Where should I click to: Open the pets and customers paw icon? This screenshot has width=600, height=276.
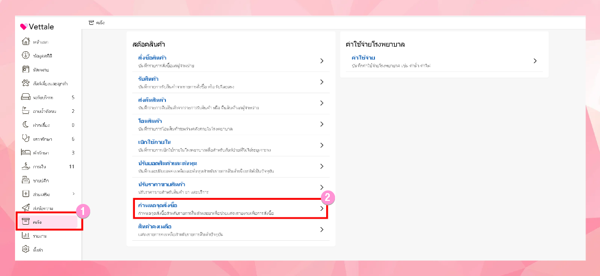(25, 83)
